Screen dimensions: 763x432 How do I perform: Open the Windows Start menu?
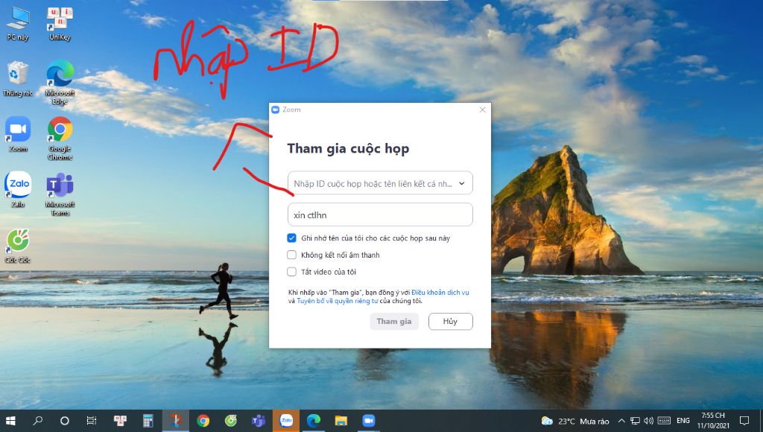tap(10, 421)
